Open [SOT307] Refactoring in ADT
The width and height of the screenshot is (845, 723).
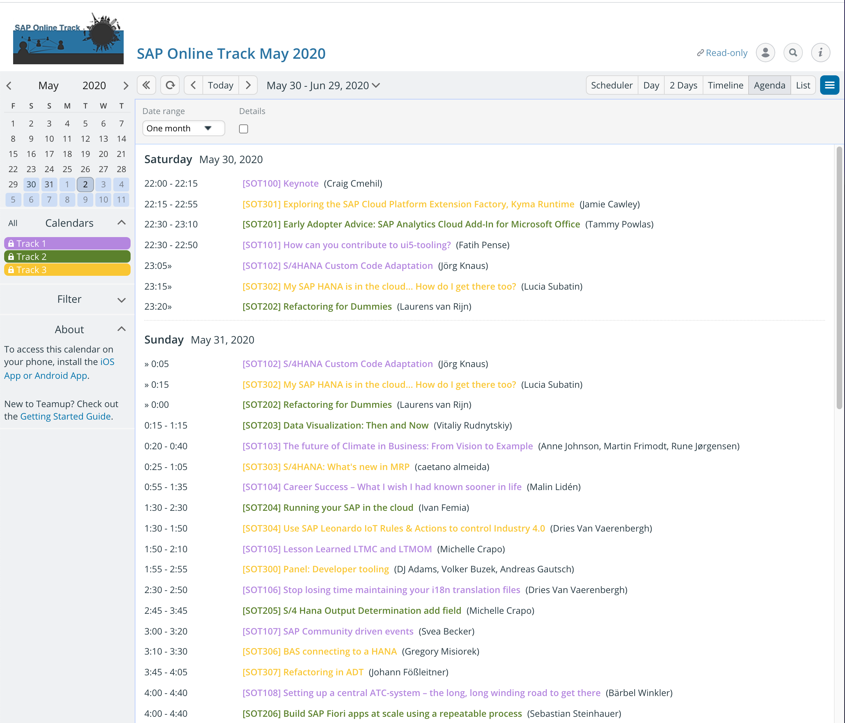(x=303, y=672)
